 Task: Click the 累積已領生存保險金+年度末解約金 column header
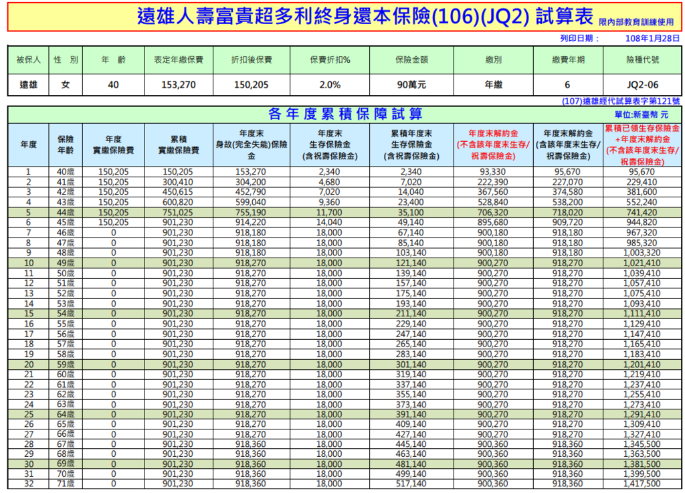click(x=642, y=144)
